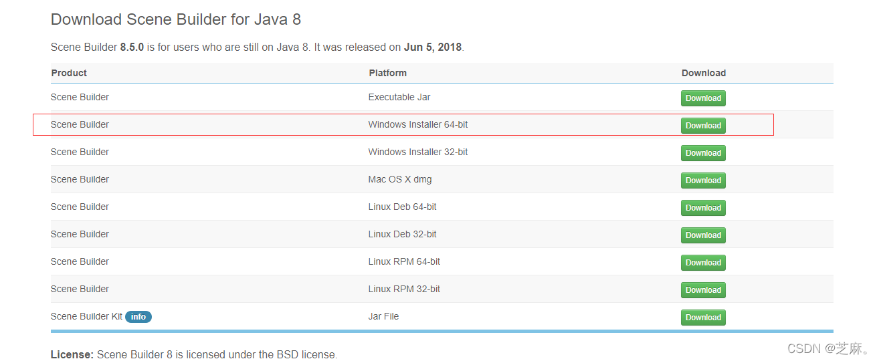Download the Mac OS X dmg

[x=703, y=180]
